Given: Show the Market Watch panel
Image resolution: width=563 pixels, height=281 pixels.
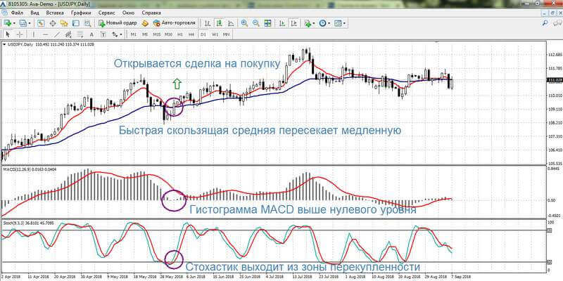Looking at the screenshot, I should (x=41, y=23).
